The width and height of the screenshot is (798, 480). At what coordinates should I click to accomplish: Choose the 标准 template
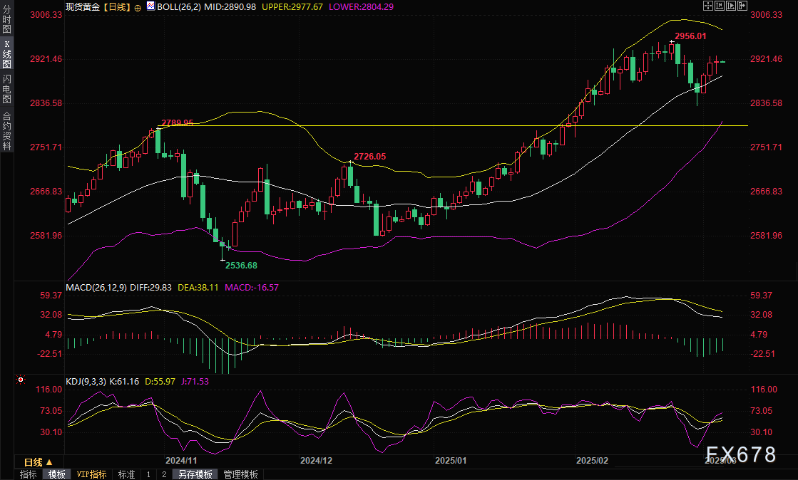coord(126,474)
